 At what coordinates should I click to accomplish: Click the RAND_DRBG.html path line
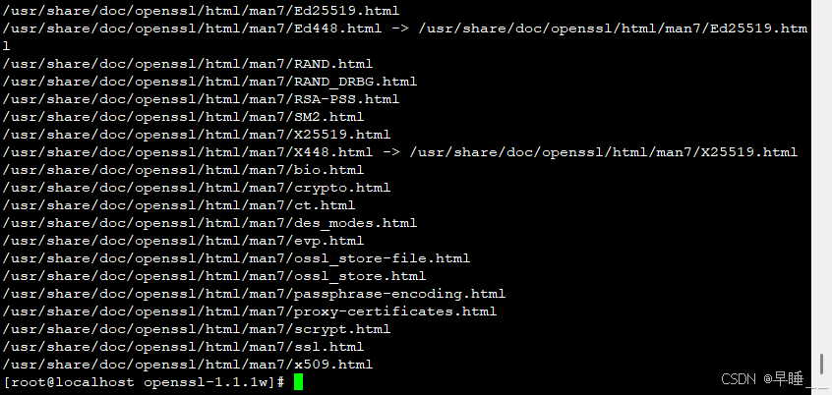click(x=210, y=82)
